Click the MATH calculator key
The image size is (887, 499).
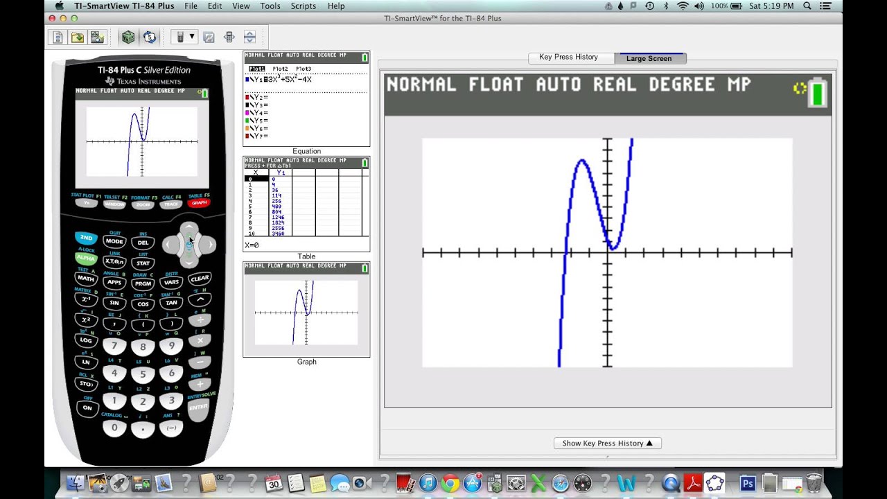86,278
